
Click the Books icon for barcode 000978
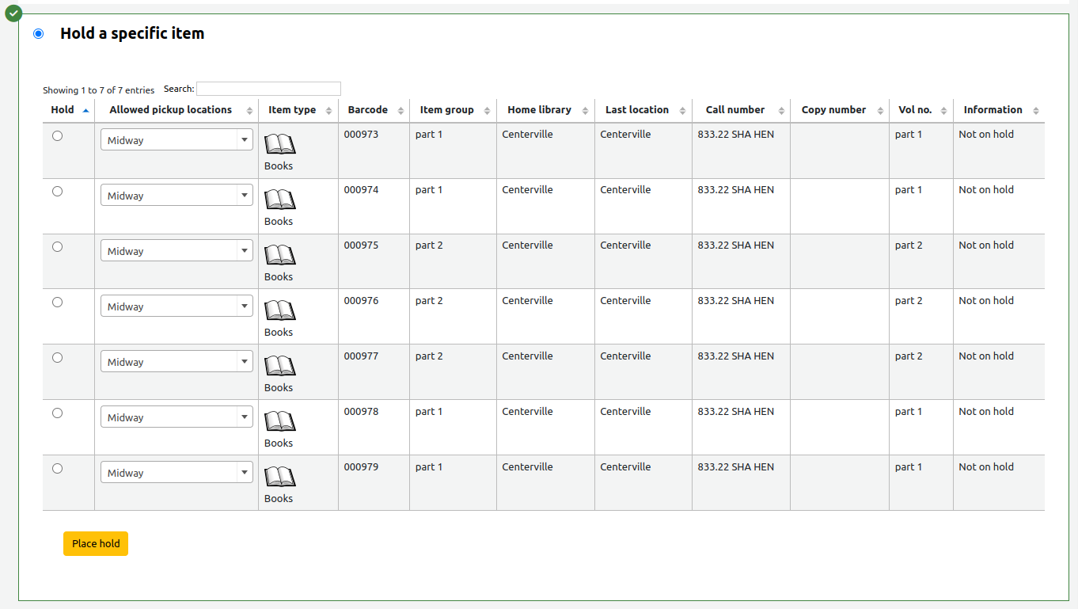[x=279, y=422]
